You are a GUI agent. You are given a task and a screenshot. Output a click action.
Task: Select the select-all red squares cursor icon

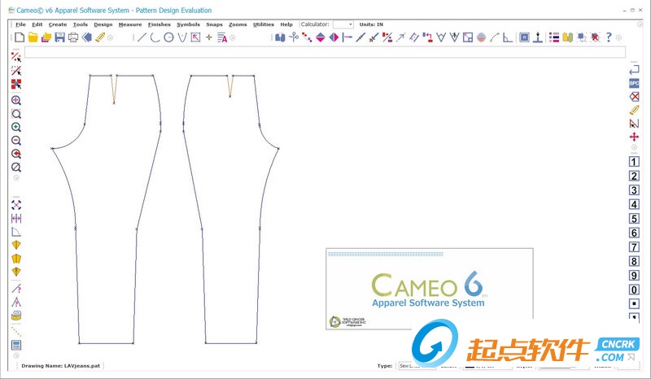click(x=16, y=84)
